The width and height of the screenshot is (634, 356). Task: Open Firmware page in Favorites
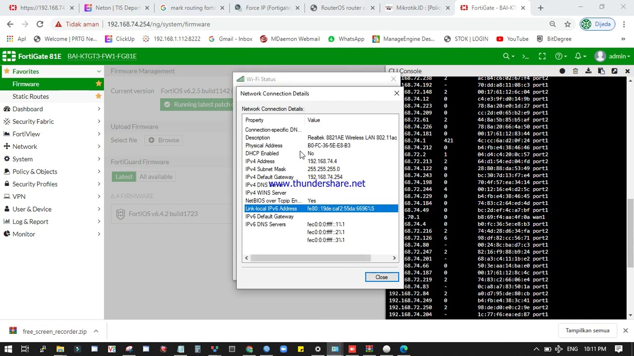(26, 84)
